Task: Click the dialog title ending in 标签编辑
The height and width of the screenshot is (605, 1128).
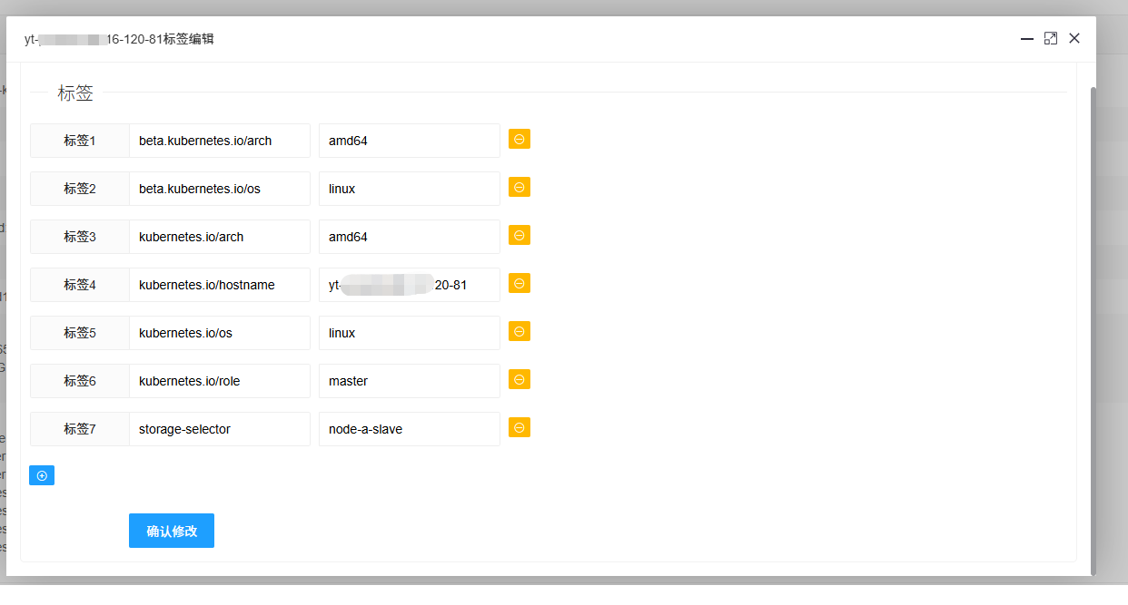Action: point(119,39)
